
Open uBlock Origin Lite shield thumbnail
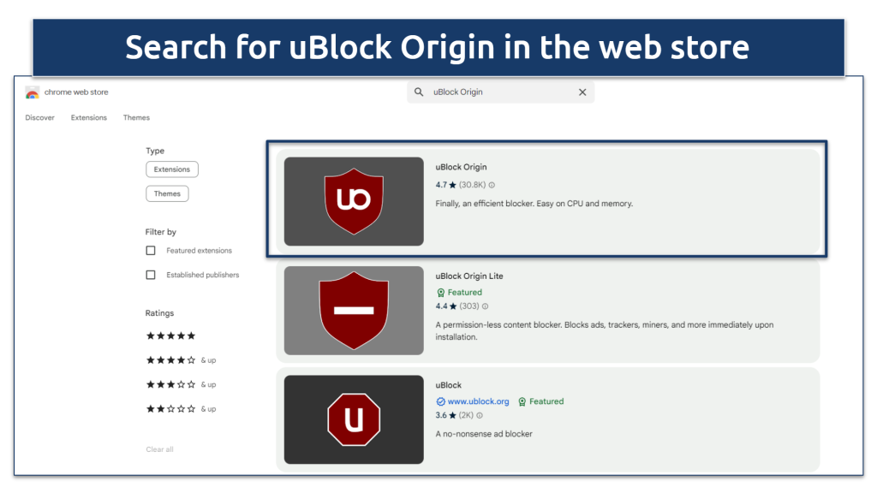pyautogui.click(x=354, y=310)
